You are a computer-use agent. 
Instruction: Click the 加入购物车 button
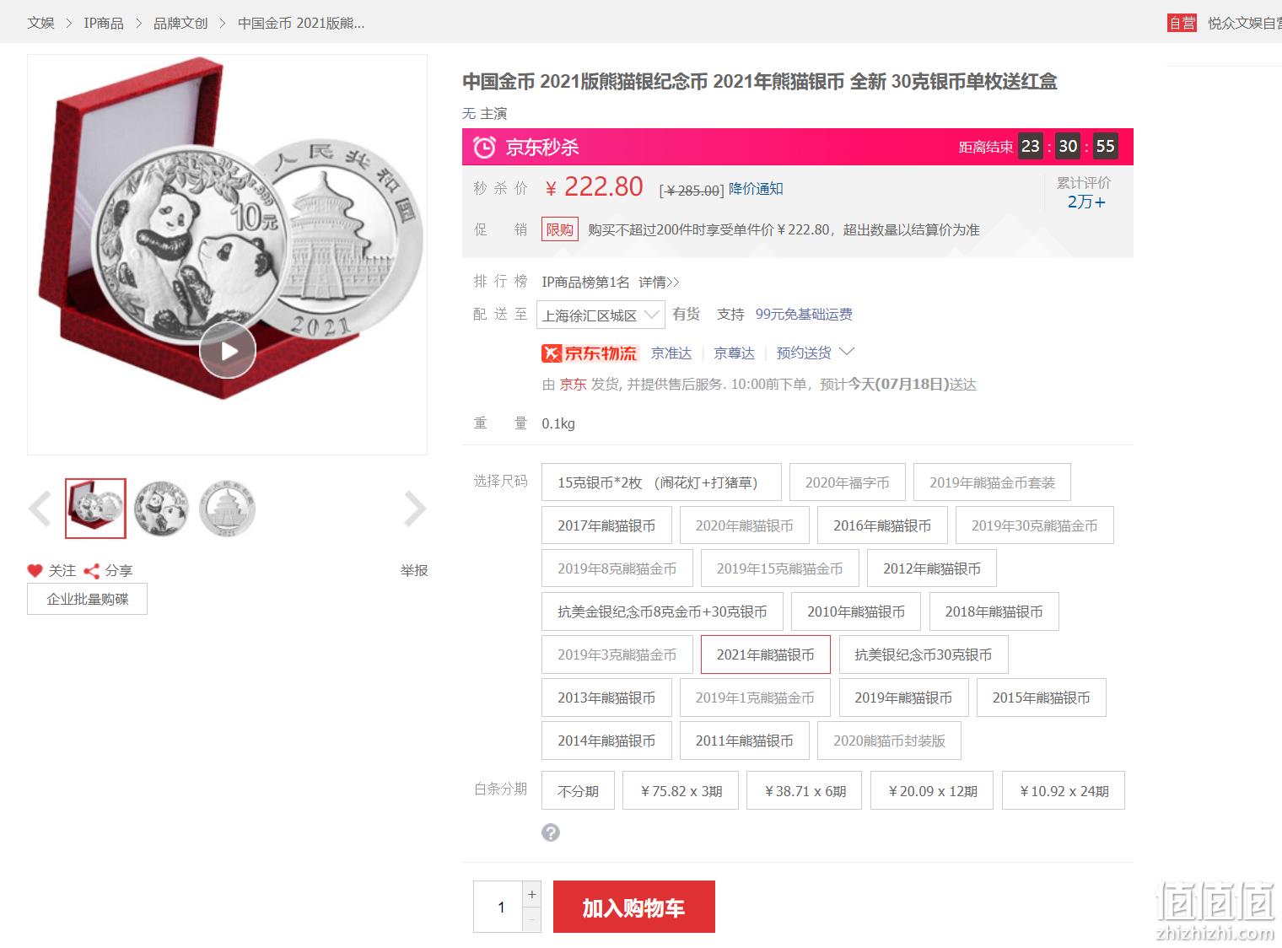coord(634,907)
